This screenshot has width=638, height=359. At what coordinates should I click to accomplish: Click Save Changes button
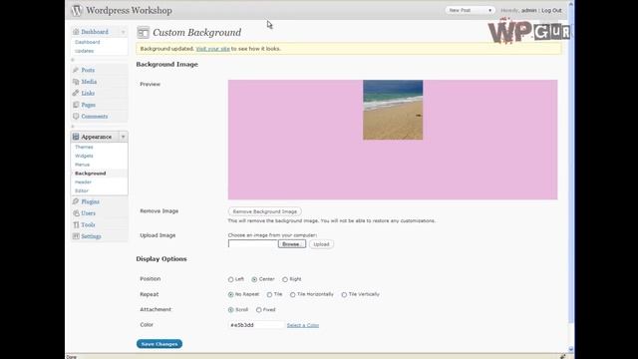[159, 344]
